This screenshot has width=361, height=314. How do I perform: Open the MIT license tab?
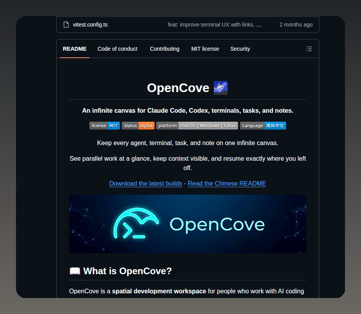coord(205,49)
